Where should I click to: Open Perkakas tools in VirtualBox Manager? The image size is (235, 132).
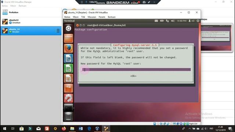click(31, 12)
